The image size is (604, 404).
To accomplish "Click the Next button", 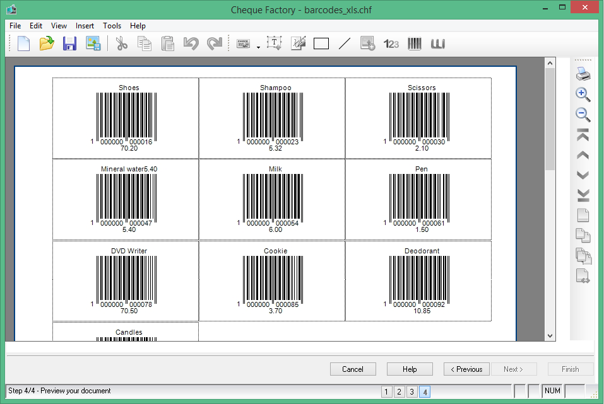I will [x=513, y=369].
